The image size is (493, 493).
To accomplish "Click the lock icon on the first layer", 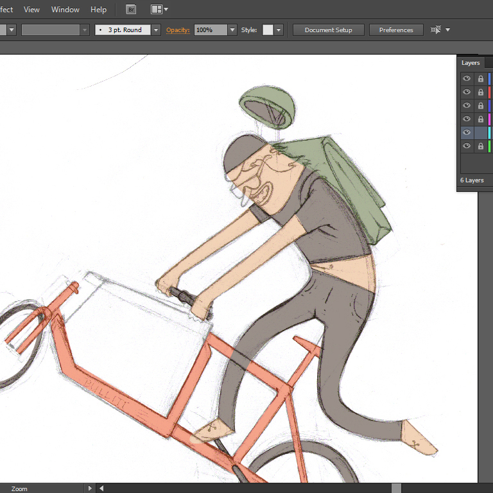I will click(480, 79).
